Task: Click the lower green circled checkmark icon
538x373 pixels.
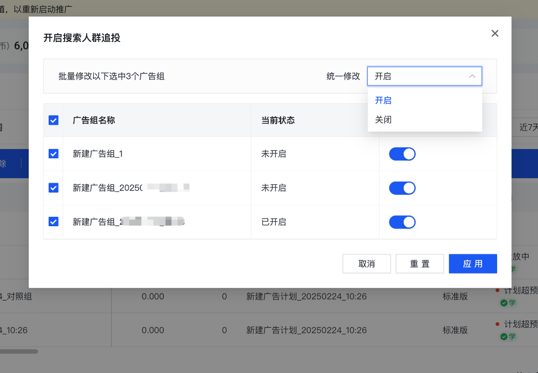Action: [x=503, y=337]
